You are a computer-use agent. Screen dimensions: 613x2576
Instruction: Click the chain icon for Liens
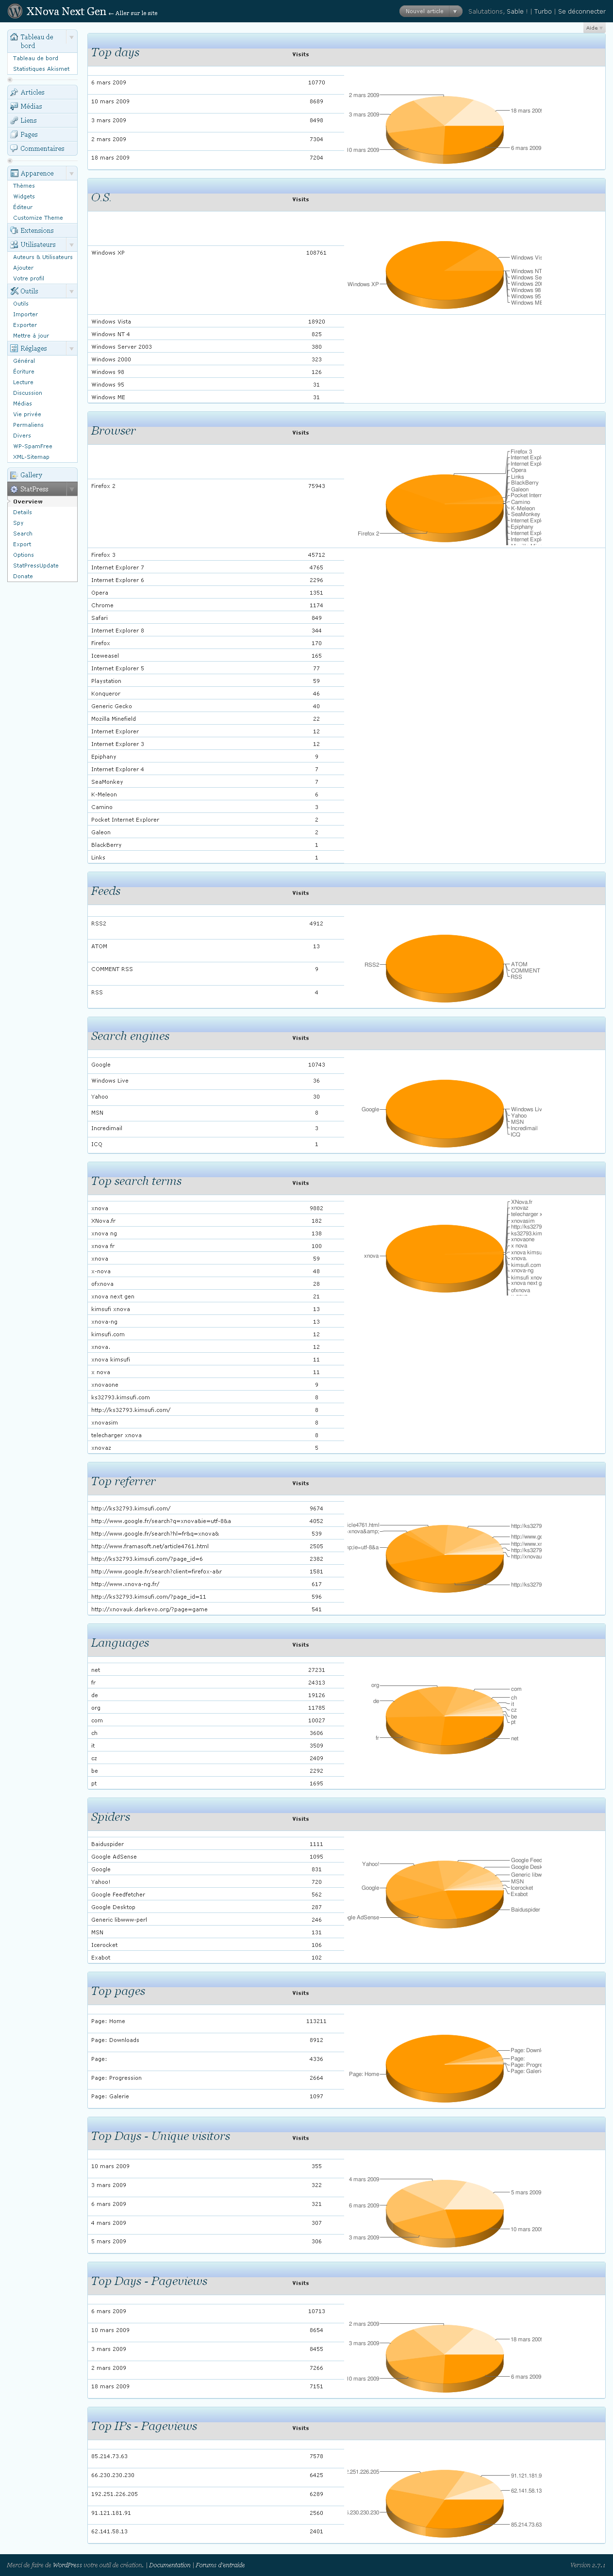pyautogui.click(x=14, y=120)
